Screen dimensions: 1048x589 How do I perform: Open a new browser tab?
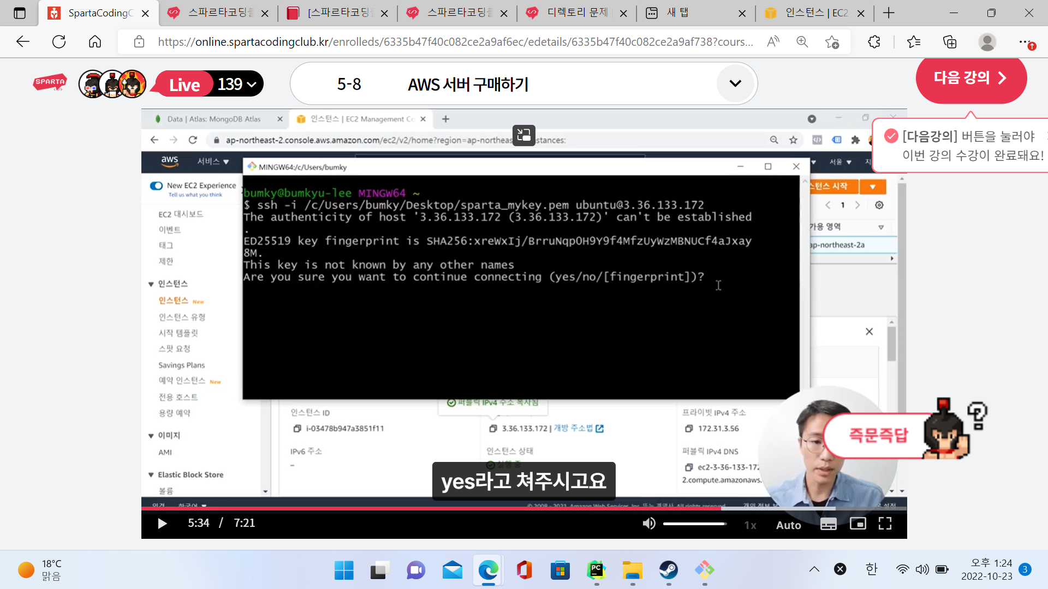pos(889,13)
